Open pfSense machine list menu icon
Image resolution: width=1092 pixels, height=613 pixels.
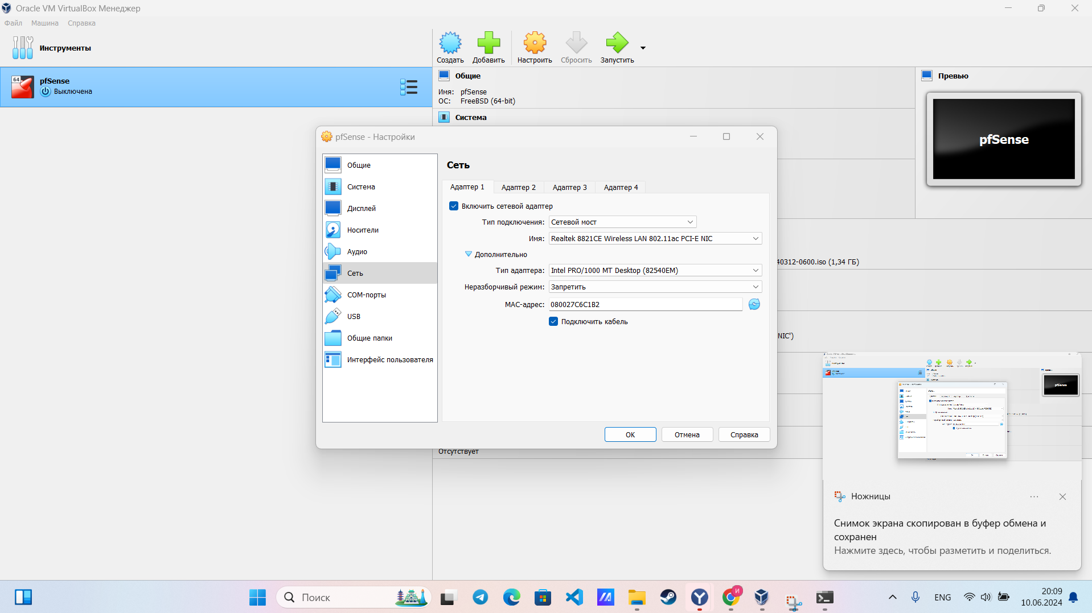(409, 87)
